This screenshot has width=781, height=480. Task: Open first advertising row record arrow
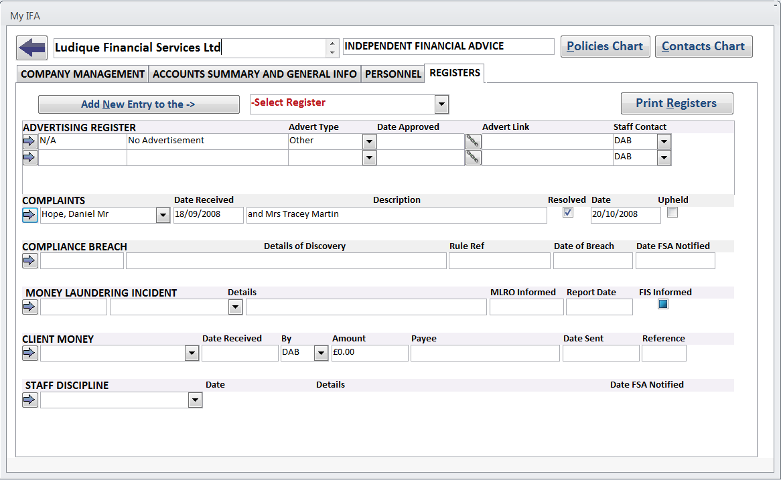29,141
